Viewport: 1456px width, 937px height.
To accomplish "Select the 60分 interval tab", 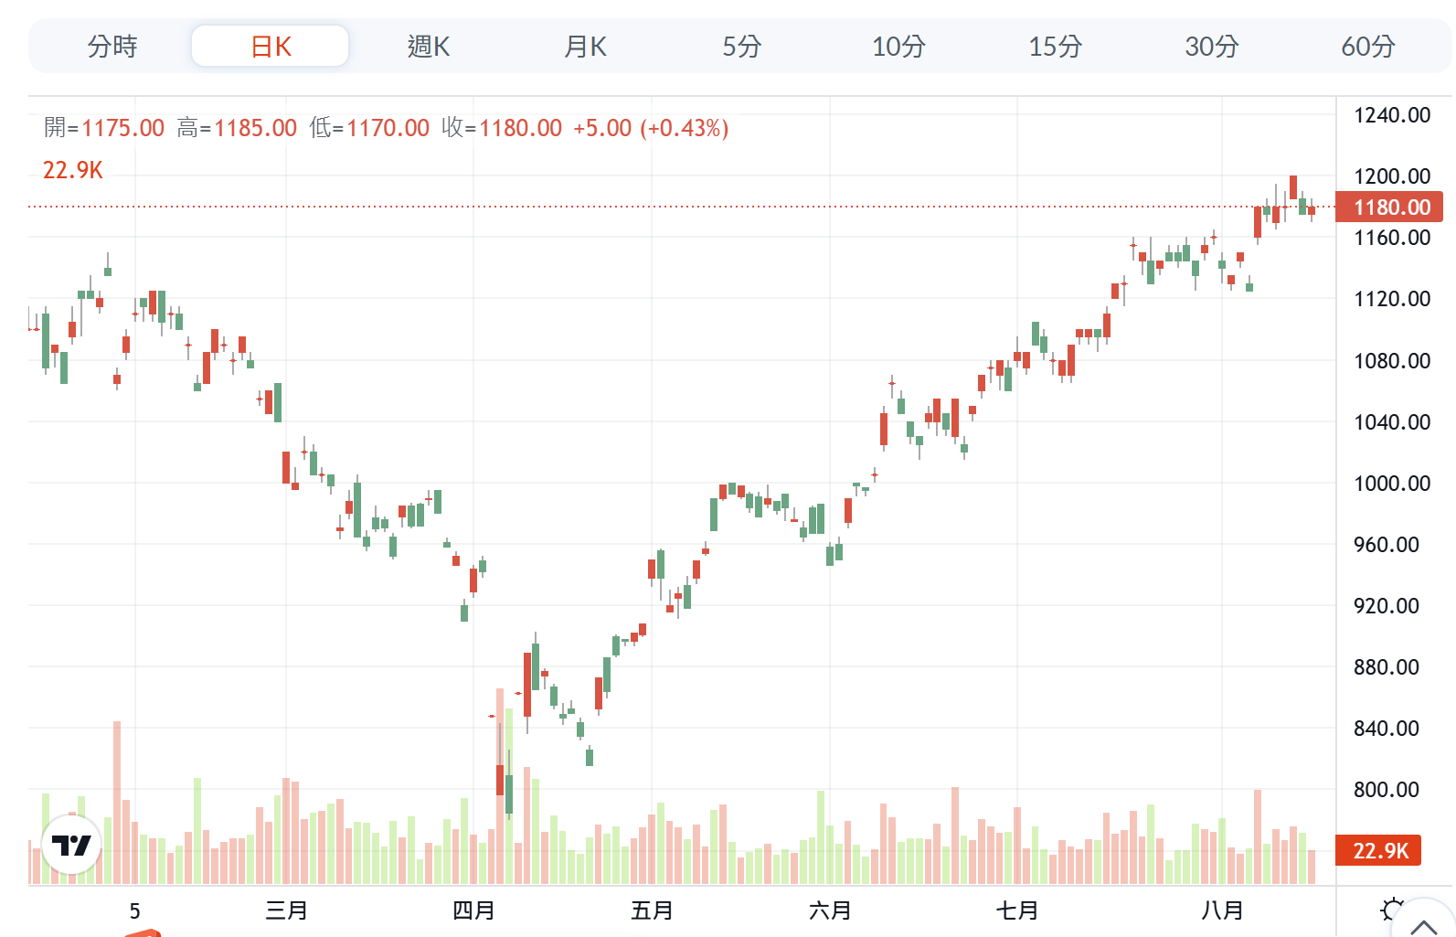I will pyautogui.click(x=1367, y=47).
